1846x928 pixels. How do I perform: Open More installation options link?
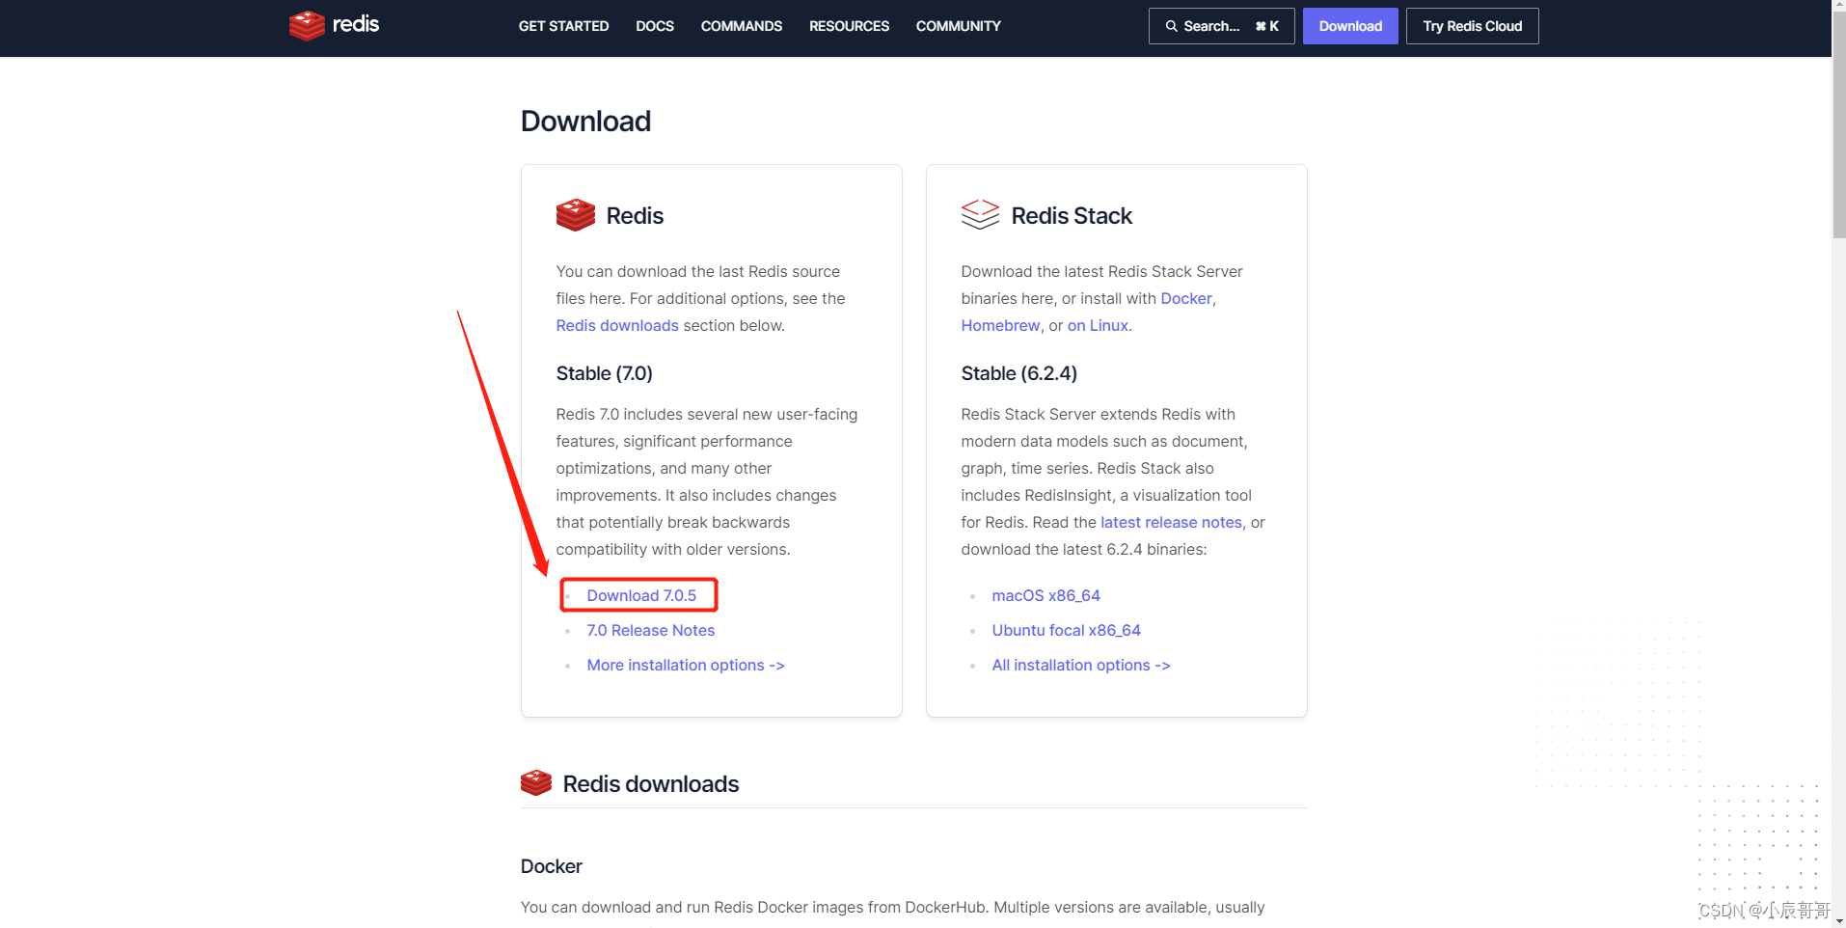click(x=686, y=665)
